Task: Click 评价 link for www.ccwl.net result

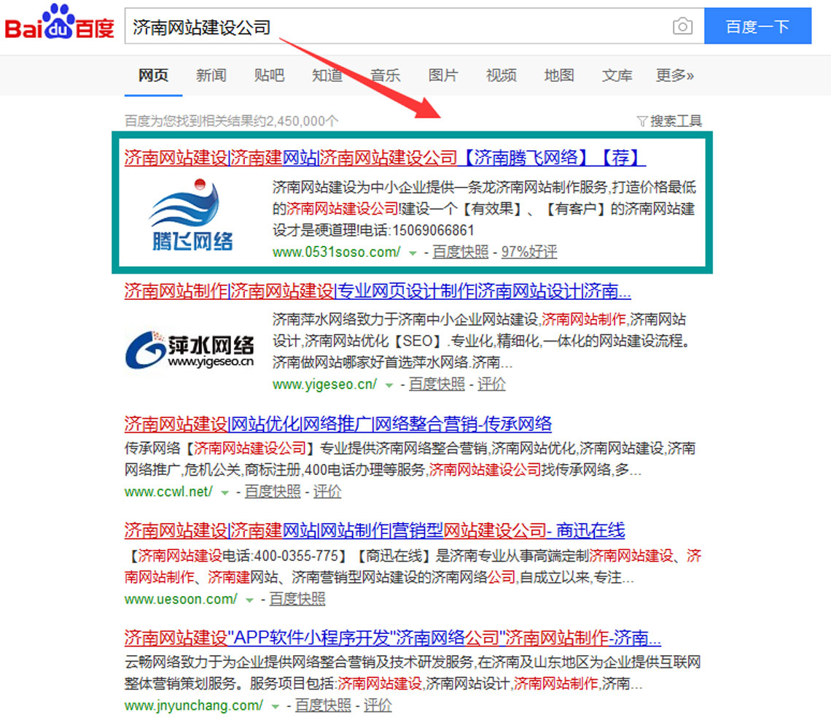Action: click(x=327, y=492)
